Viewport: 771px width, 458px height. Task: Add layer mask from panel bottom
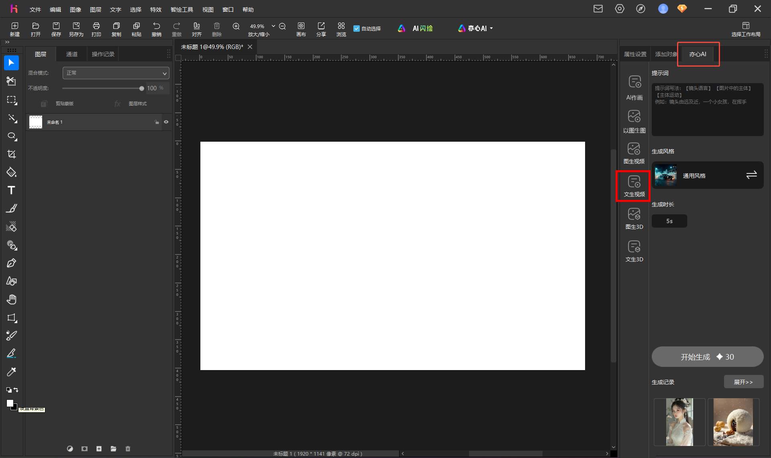click(x=84, y=449)
